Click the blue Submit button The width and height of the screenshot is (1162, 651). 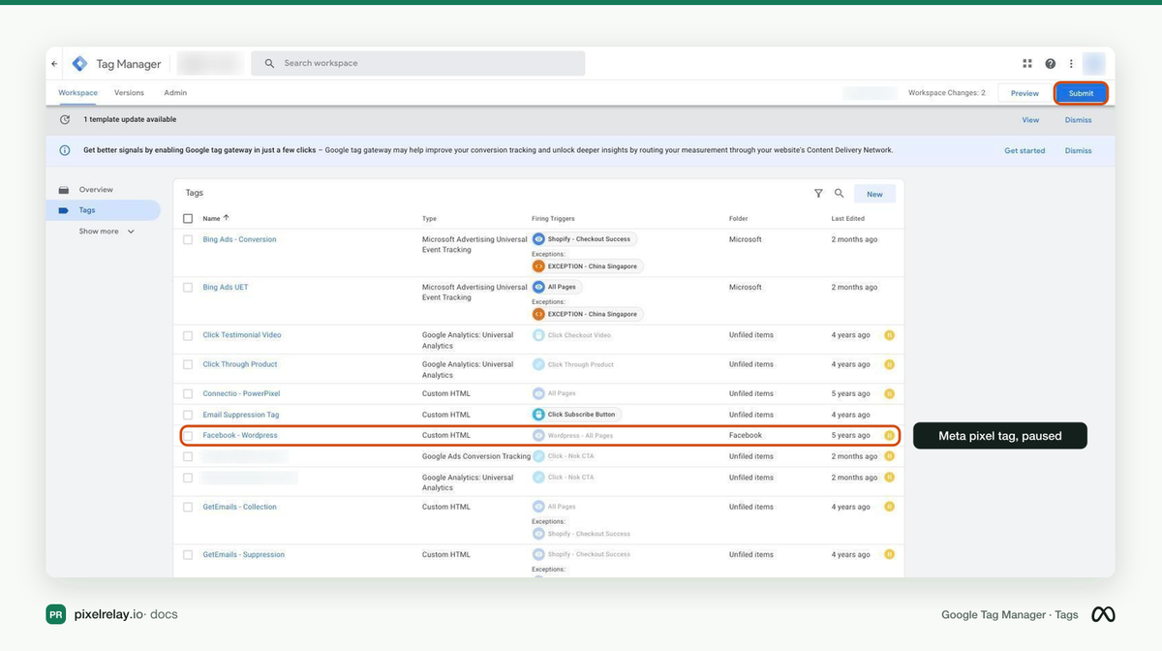click(1081, 93)
